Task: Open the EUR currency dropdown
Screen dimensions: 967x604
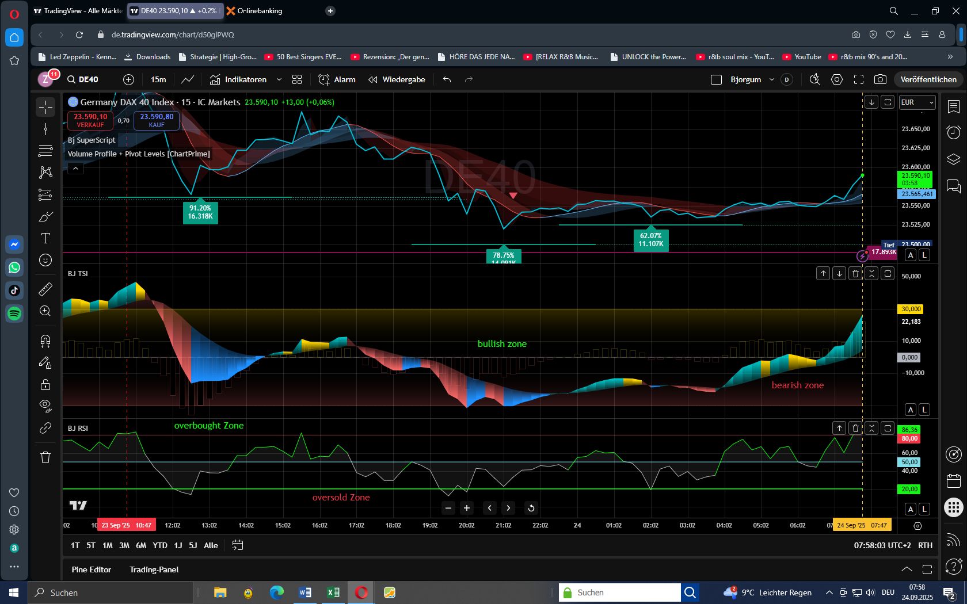Action: point(917,102)
